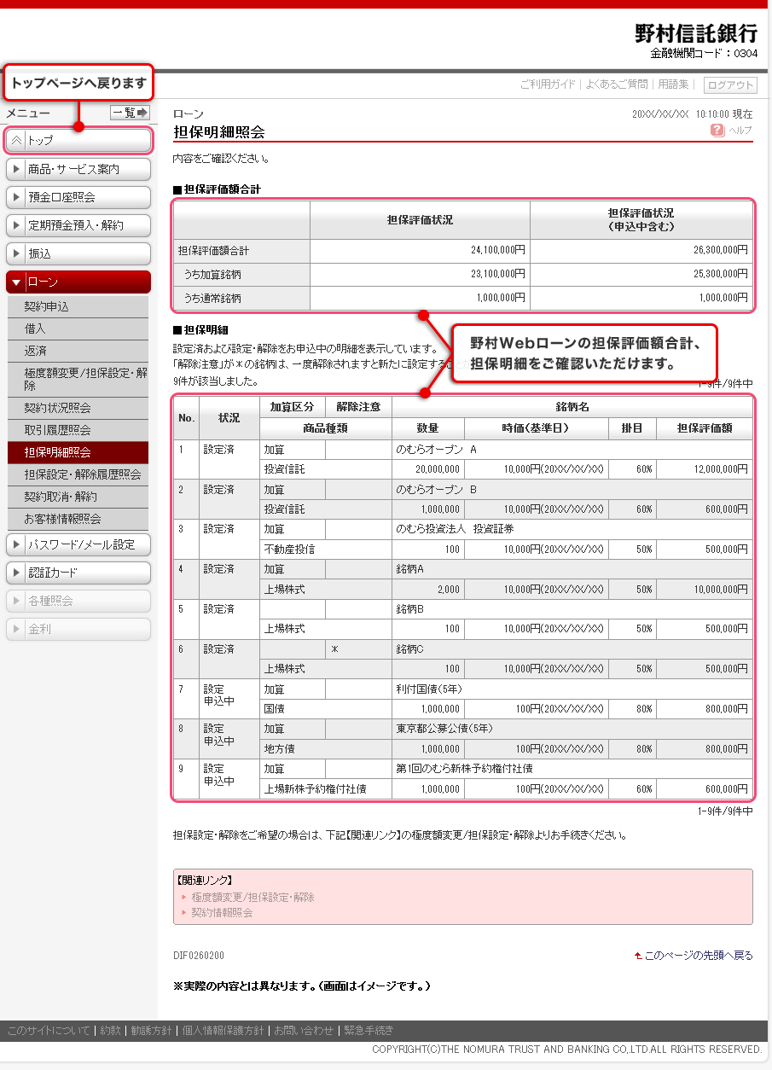Open the よくあるご質問 link

pos(616,84)
